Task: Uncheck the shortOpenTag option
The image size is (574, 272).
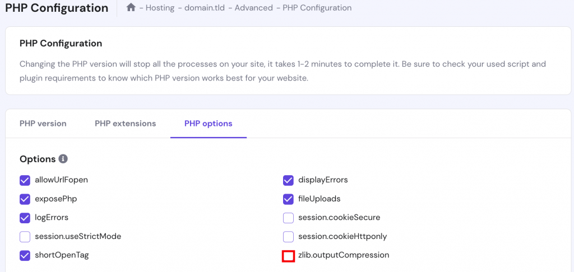Action: click(x=25, y=255)
